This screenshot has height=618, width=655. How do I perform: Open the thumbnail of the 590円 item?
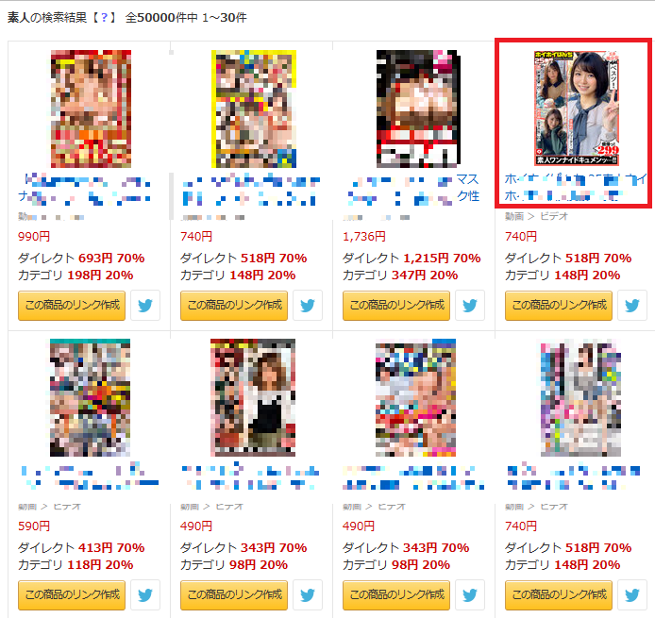tap(91, 397)
